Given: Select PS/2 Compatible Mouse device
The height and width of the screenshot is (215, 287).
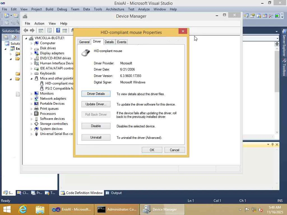Looking at the screenshot, I should [59, 88].
